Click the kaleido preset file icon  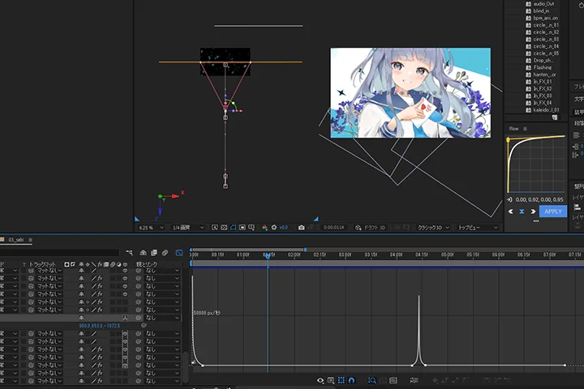(528, 110)
